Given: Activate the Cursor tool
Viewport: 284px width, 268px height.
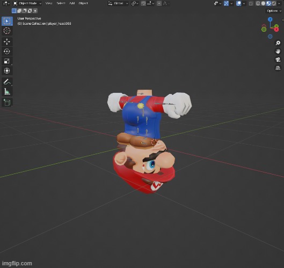Looking at the screenshot, I should (7, 31).
